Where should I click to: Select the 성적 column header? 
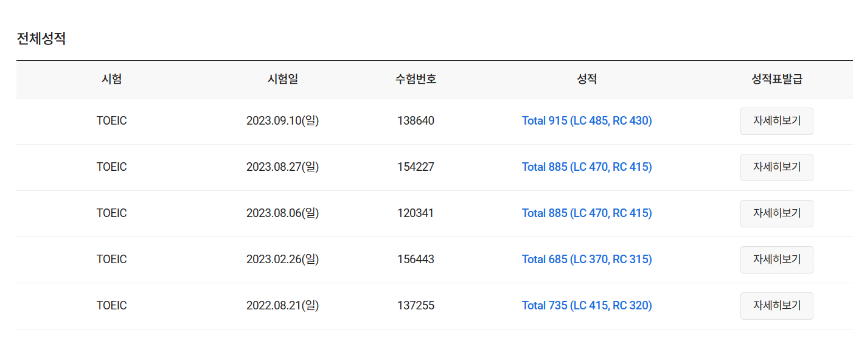pos(587,79)
